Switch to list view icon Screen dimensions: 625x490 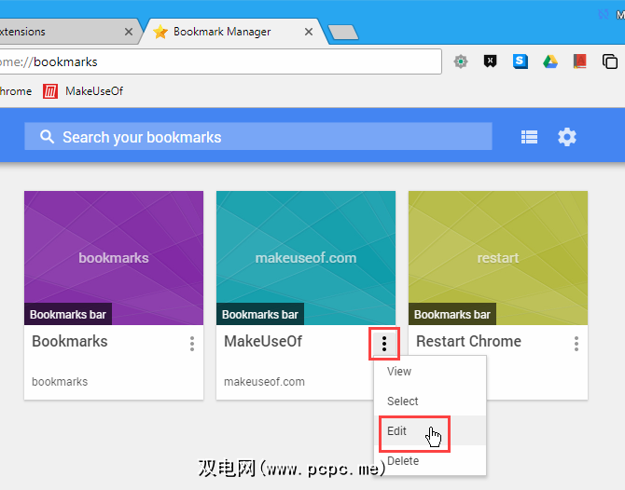coord(529,137)
